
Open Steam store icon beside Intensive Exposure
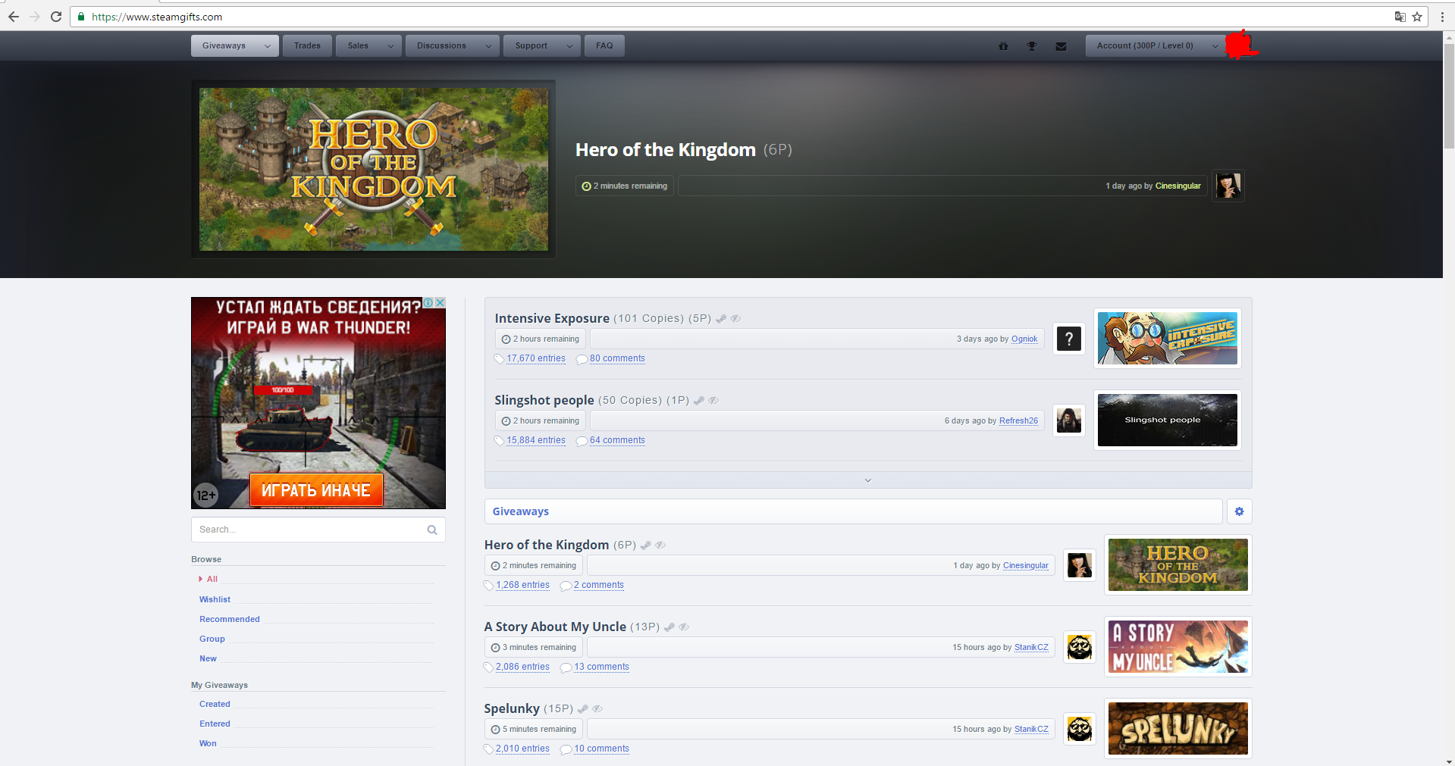pyautogui.click(x=721, y=319)
